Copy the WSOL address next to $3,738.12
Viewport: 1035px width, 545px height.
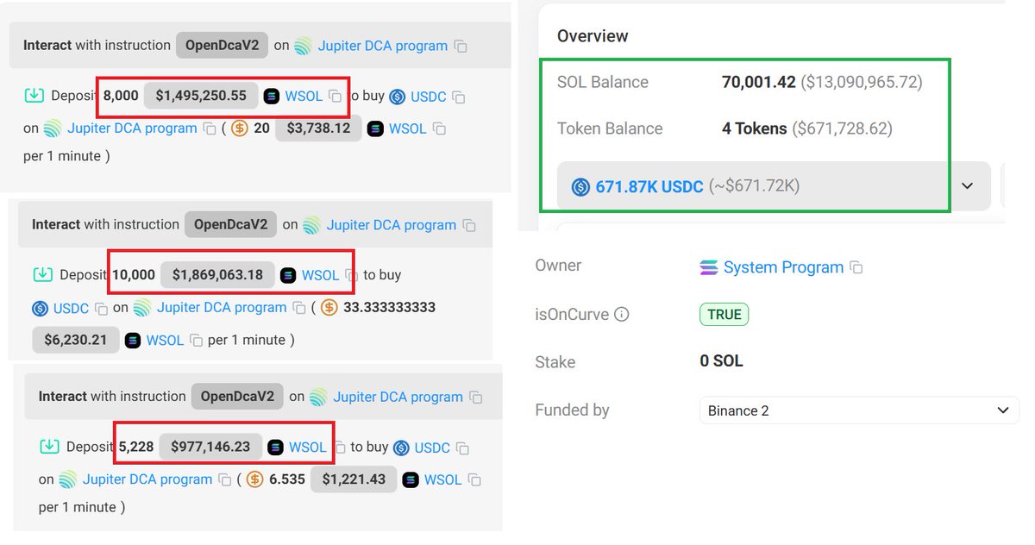coord(439,129)
